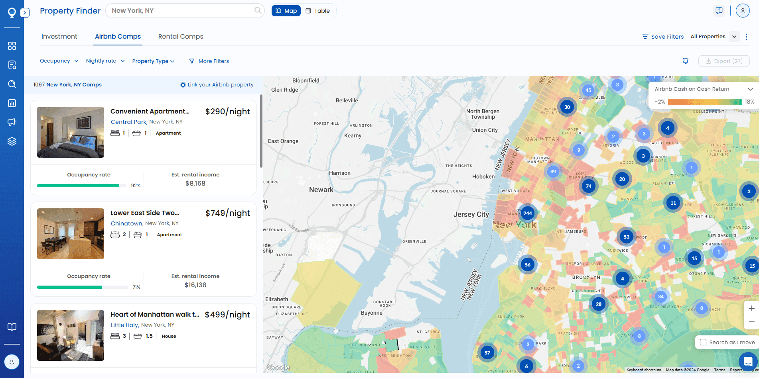Viewport: 759px width, 378px height.
Task: Switch to Map view
Action: 286,11
